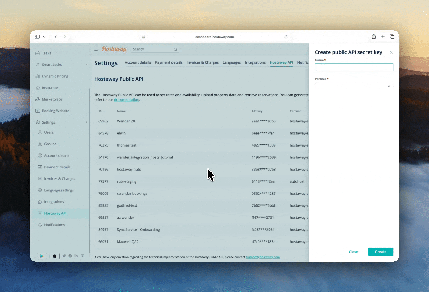Click wander_integration_hosts_tutorial row name

[145, 157]
